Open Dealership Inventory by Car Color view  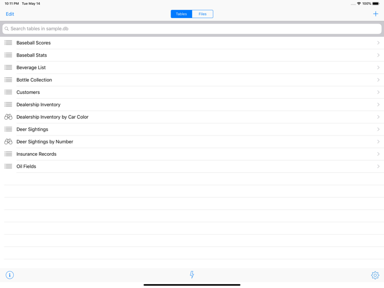(192, 117)
